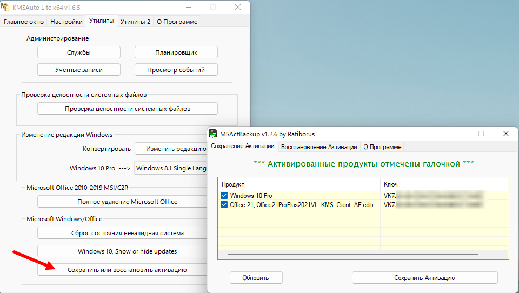Image resolution: width=519 pixels, height=293 pixels.
Task: Open О Программе tab in MSActBackup
Action: [382, 147]
